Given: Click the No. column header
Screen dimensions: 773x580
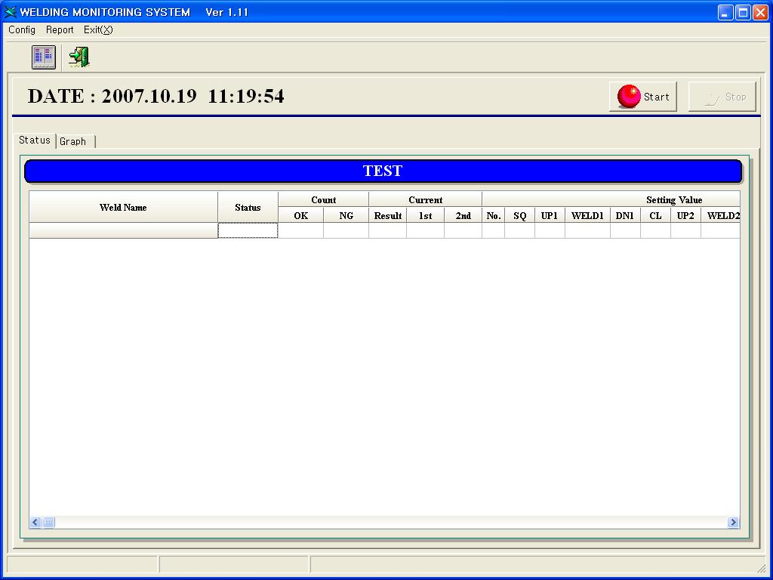Looking at the screenshot, I should 494,215.
